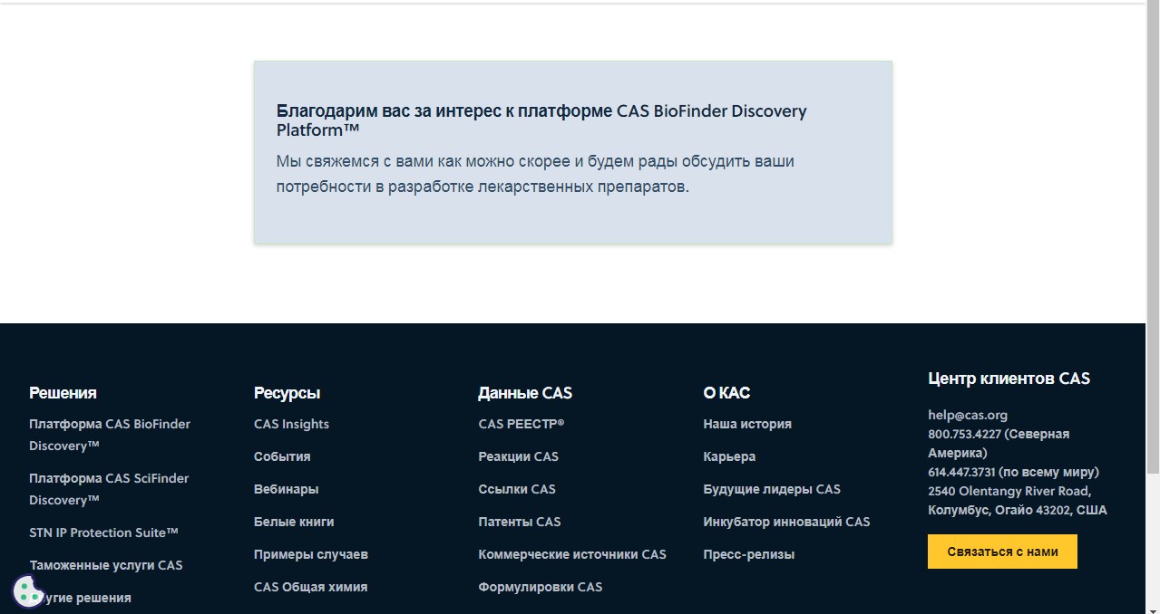
Task: Open Инкубатор инноваций CAS link
Action: 785,522
